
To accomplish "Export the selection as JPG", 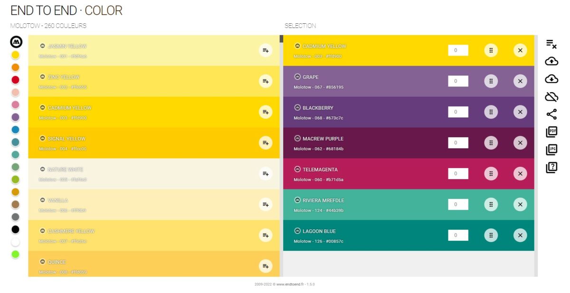I will [x=551, y=150].
